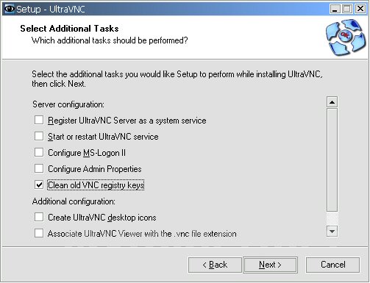Click the Clean old VNC registry keys label
The width and height of the screenshot is (370, 283).
coord(96,185)
